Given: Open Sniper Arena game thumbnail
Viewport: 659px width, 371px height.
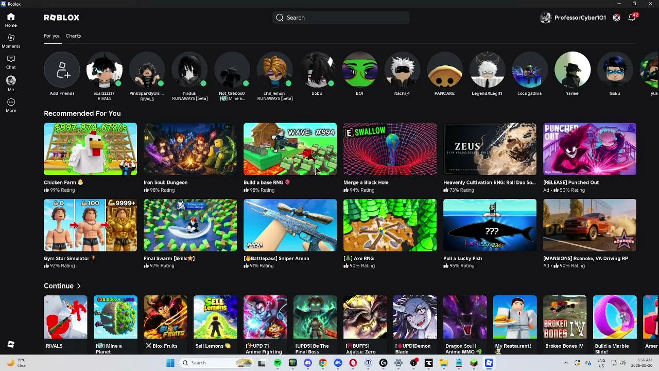Looking at the screenshot, I should [x=290, y=225].
